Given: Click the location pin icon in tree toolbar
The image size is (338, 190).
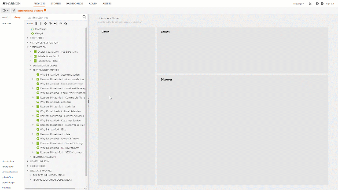Looking at the screenshot, I should tap(45, 23).
